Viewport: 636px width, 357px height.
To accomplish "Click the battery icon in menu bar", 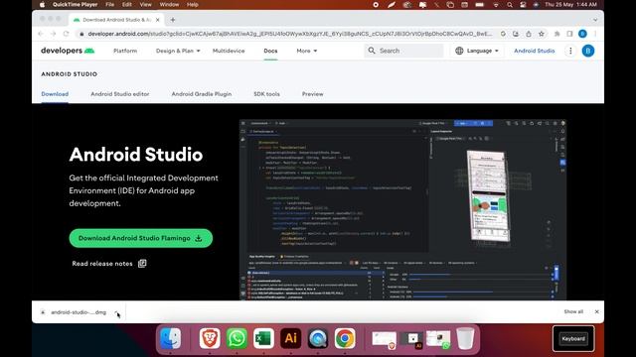I will pos(479,5).
